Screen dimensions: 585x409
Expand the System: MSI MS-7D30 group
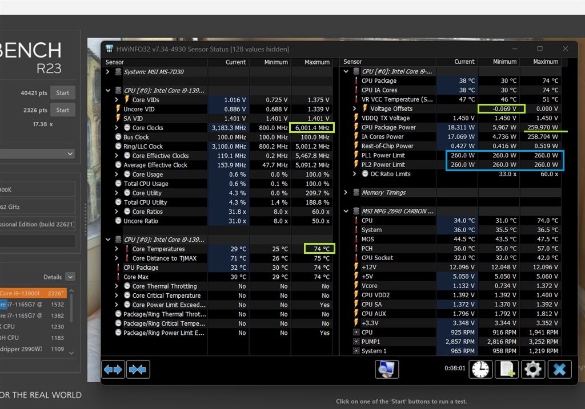[108, 71]
